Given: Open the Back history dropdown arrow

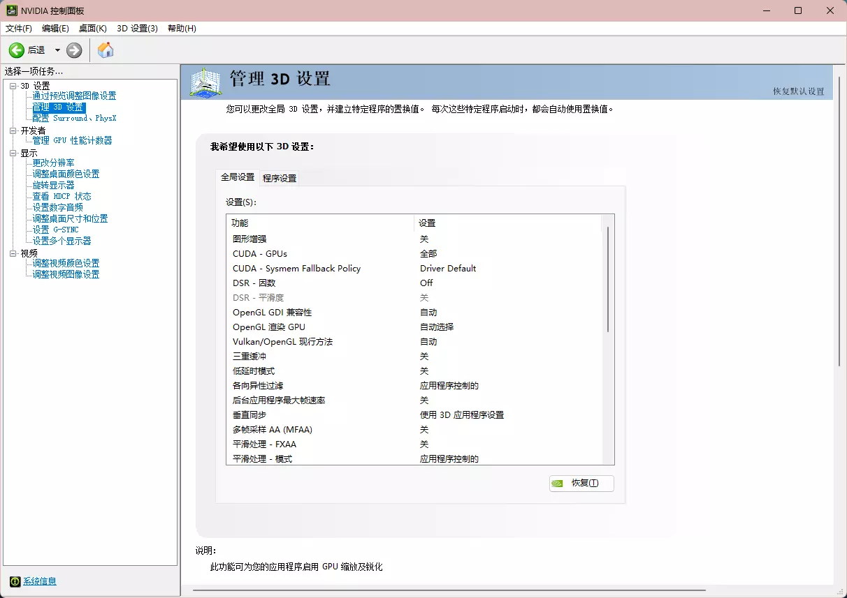Looking at the screenshot, I should point(57,50).
